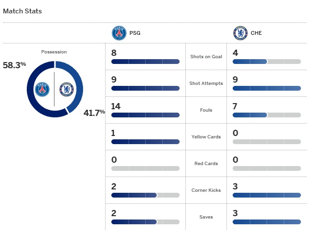Click the Yellow Cards stat label
The height and width of the screenshot is (230, 311).
tap(206, 136)
